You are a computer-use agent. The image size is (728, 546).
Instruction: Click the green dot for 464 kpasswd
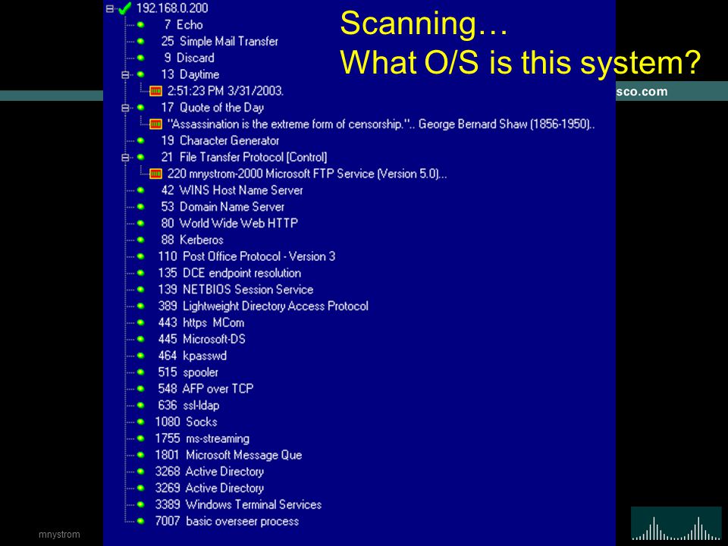(141, 356)
